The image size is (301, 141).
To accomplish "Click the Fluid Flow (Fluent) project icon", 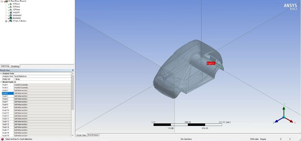I will (x=6, y=1).
